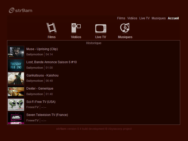Click the Vidéos label under the camera icon

coord(76,37)
